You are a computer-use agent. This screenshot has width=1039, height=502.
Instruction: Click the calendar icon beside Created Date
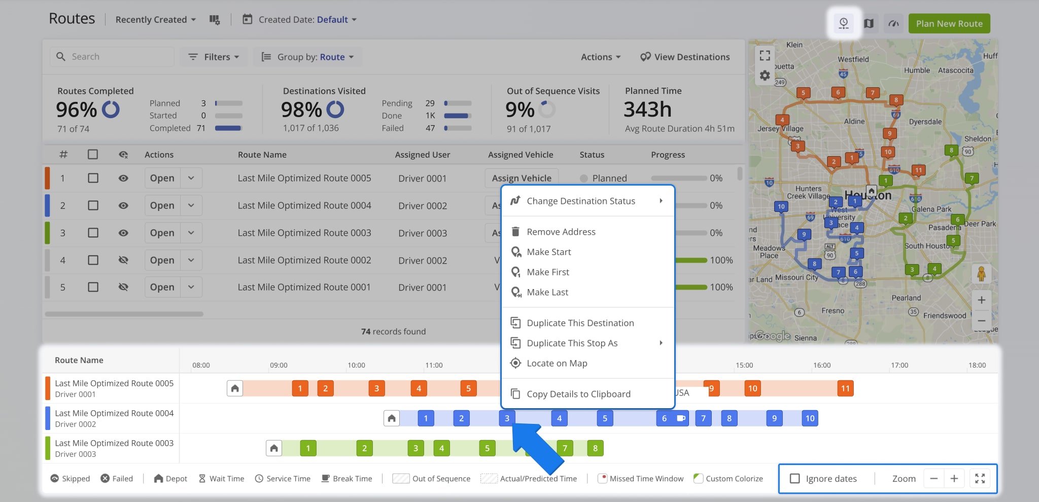pos(247,19)
